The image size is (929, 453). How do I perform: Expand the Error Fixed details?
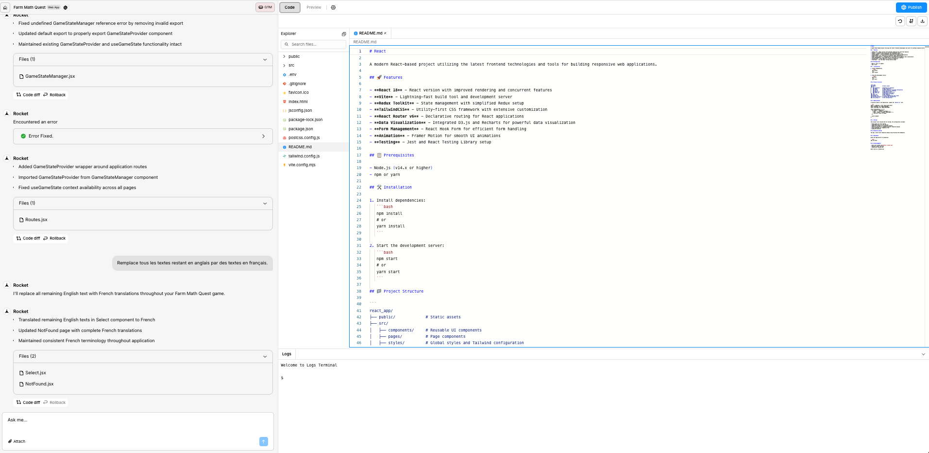pyautogui.click(x=263, y=136)
